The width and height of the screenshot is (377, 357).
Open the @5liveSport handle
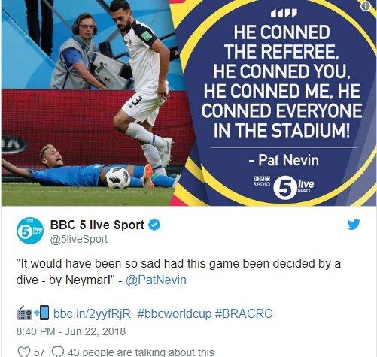pyautogui.click(x=79, y=240)
